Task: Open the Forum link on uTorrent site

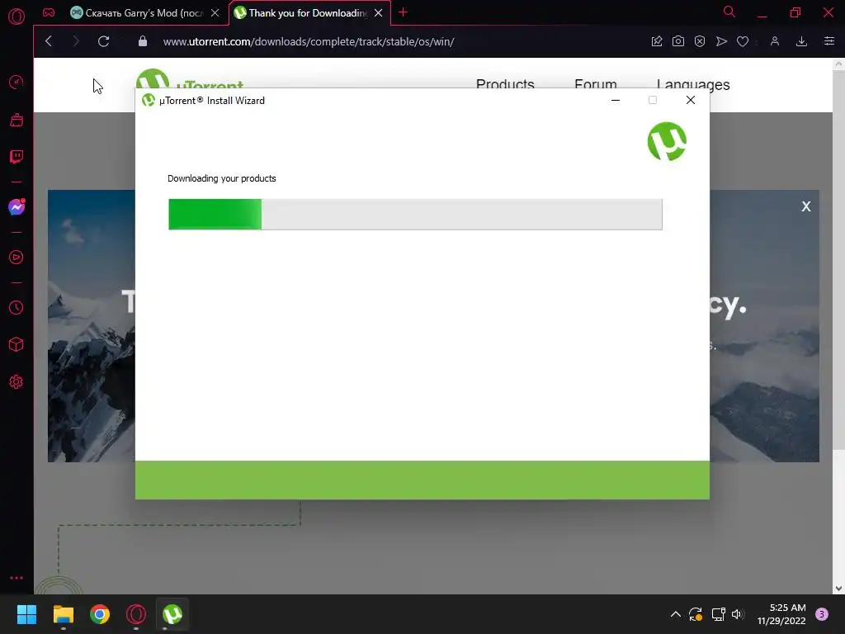Action: 596,83
